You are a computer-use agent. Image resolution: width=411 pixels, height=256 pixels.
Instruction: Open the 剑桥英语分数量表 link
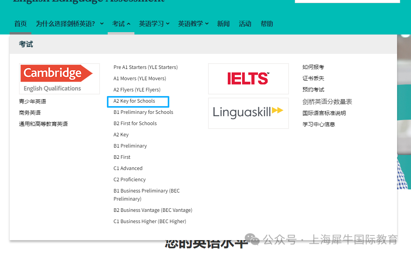click(327, 102)
